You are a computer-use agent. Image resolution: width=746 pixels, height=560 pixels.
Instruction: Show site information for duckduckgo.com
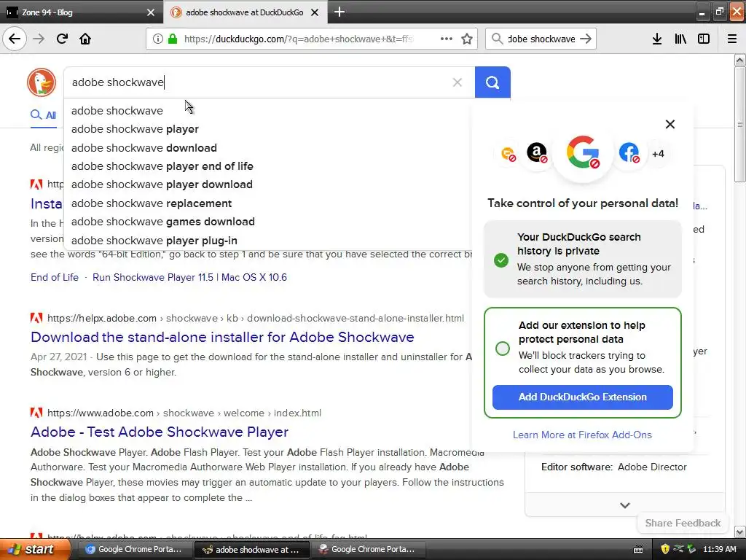[x=157, y=39]
